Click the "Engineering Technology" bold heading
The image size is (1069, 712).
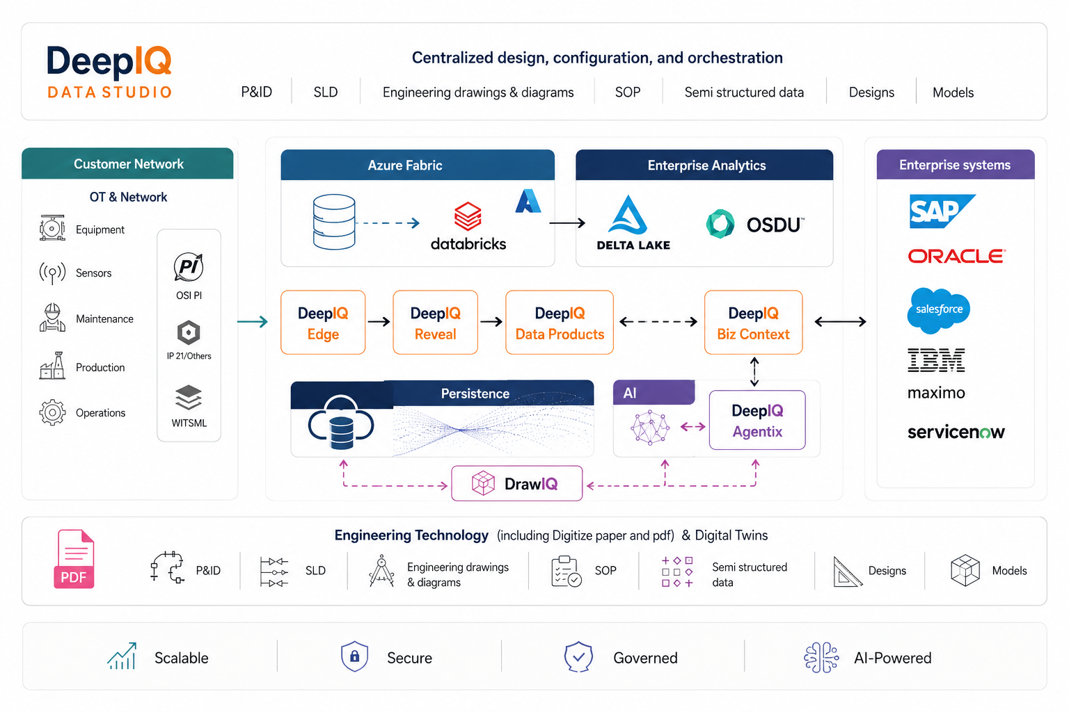pyautogui.click(x=411, y=535)
